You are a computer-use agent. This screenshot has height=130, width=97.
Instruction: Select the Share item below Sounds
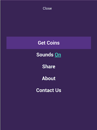point(49,67)
